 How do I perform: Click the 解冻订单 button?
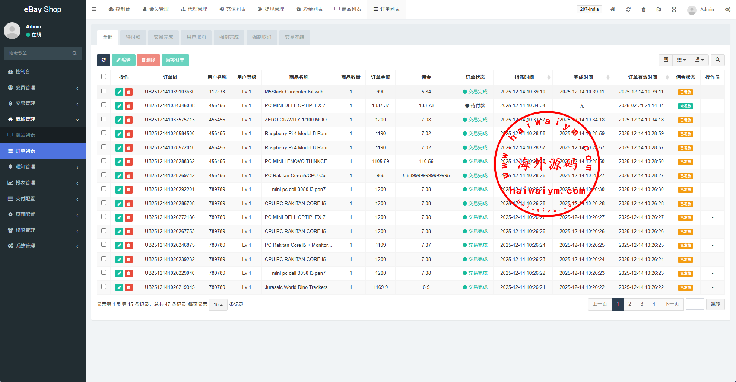175,60
